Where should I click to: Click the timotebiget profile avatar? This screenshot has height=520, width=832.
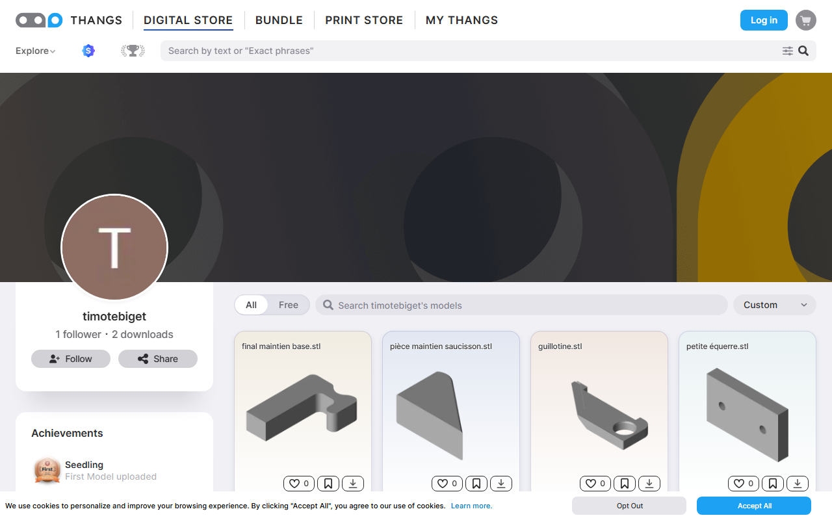pos(114,248)
